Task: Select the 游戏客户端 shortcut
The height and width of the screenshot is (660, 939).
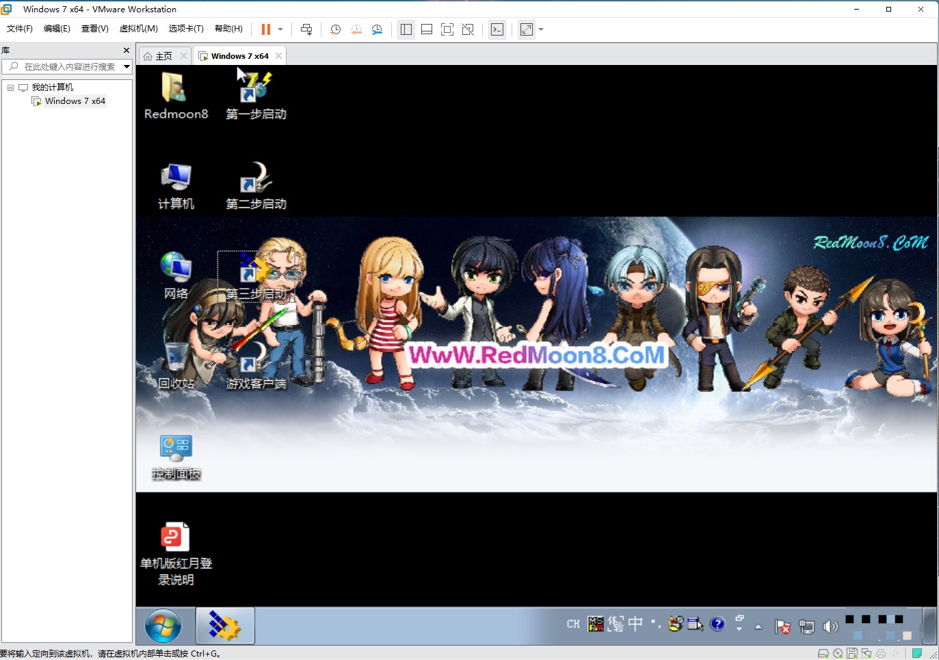Action: pos(256,366)
